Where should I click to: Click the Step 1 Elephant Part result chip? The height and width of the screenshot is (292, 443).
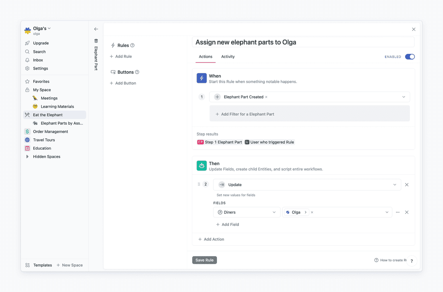[x=219, y=142]
